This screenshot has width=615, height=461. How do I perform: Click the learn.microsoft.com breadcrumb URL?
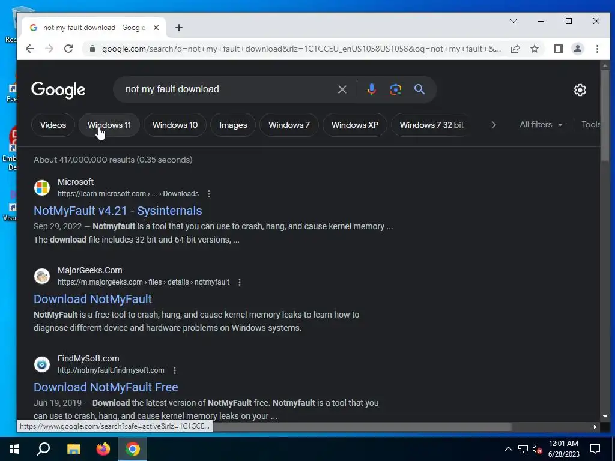click(x=129, y=194)
